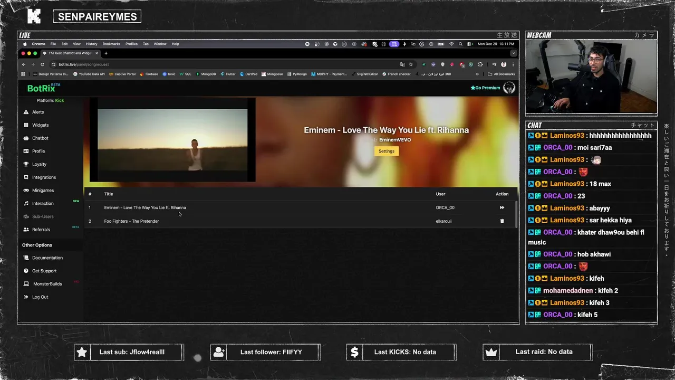
Task: Select the Eminem - Love The Way You Lie row
Action: [x=299, y=207]
